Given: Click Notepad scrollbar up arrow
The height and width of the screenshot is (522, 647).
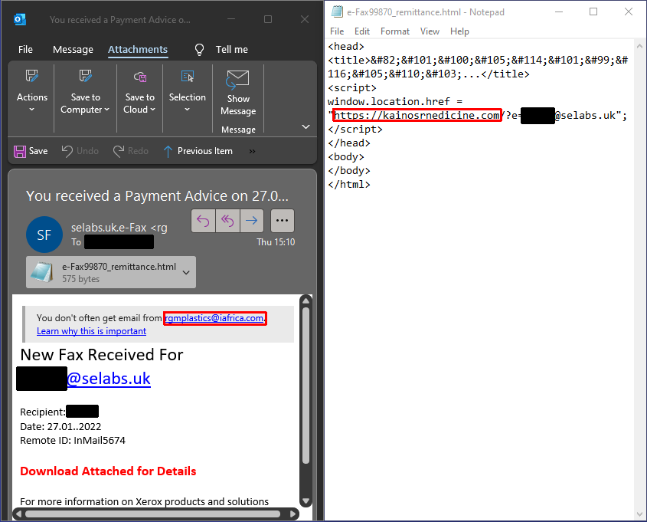Looking at the screenshot, I should pyautogui.click(x=639, y=46).
